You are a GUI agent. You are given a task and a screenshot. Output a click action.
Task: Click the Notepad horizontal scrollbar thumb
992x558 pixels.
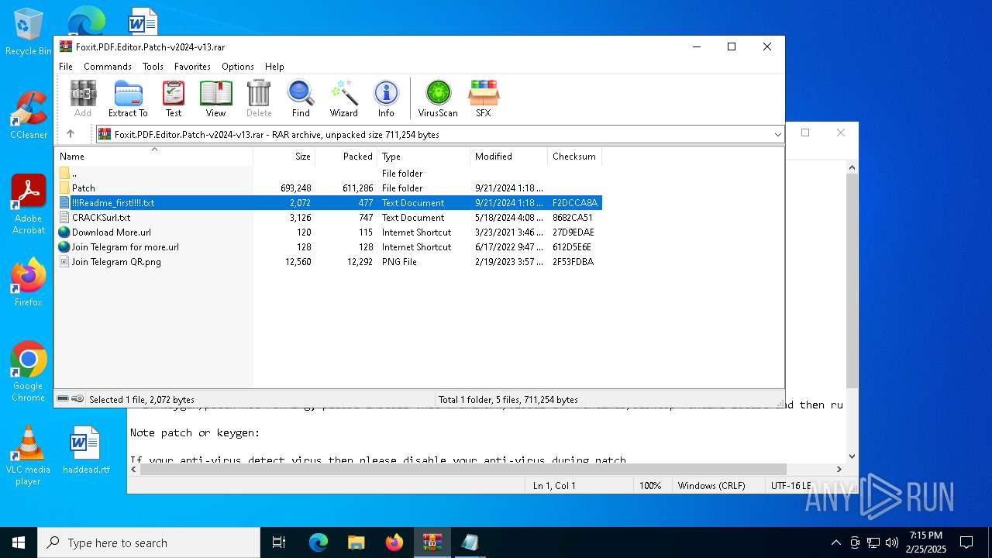[x=463, y=469]
